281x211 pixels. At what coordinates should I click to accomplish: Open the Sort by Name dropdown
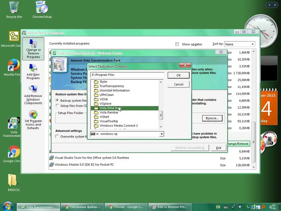pos(240,44)
